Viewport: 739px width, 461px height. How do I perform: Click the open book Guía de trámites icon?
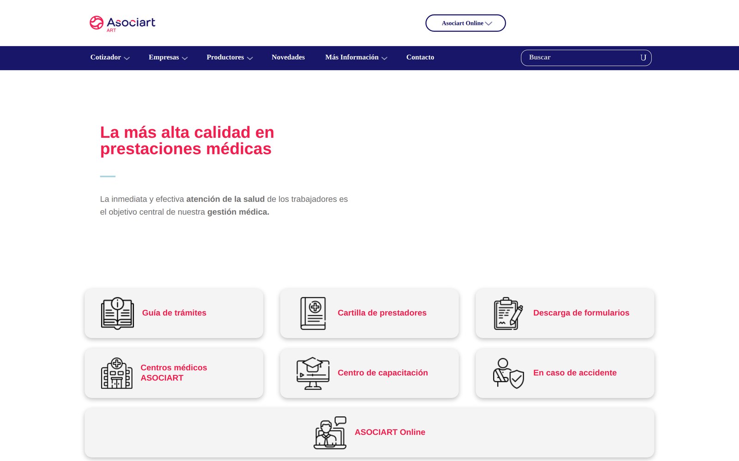pyautogui.click(x=117, y=313)
